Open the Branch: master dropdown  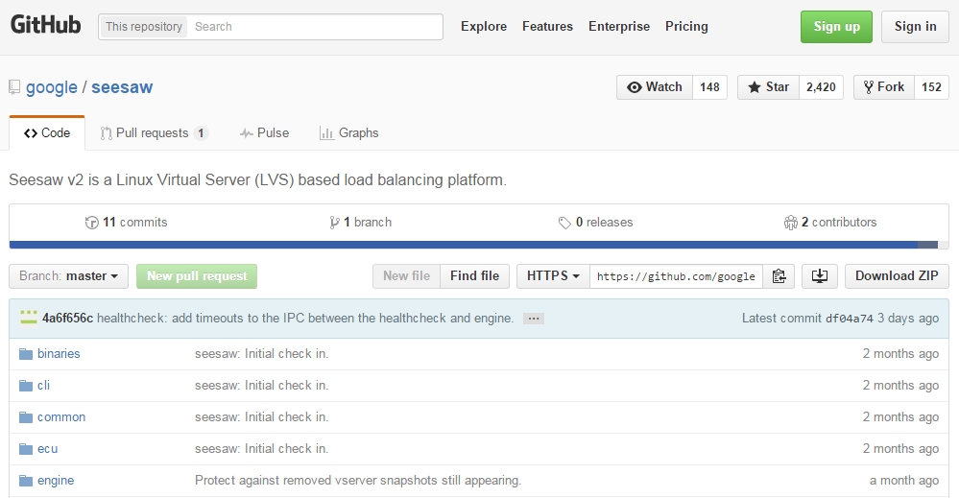coord(68,276)
